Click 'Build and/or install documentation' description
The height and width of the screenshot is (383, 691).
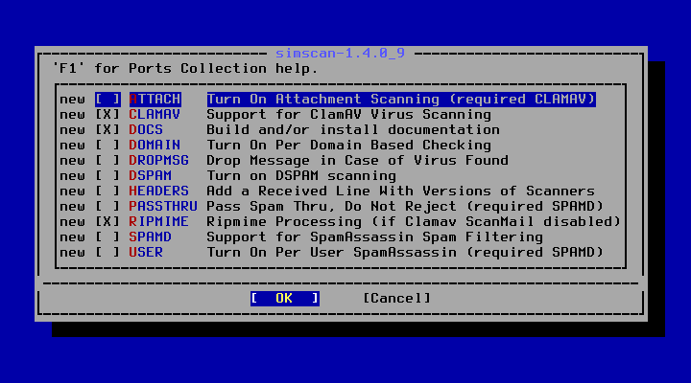click(353, 130)
